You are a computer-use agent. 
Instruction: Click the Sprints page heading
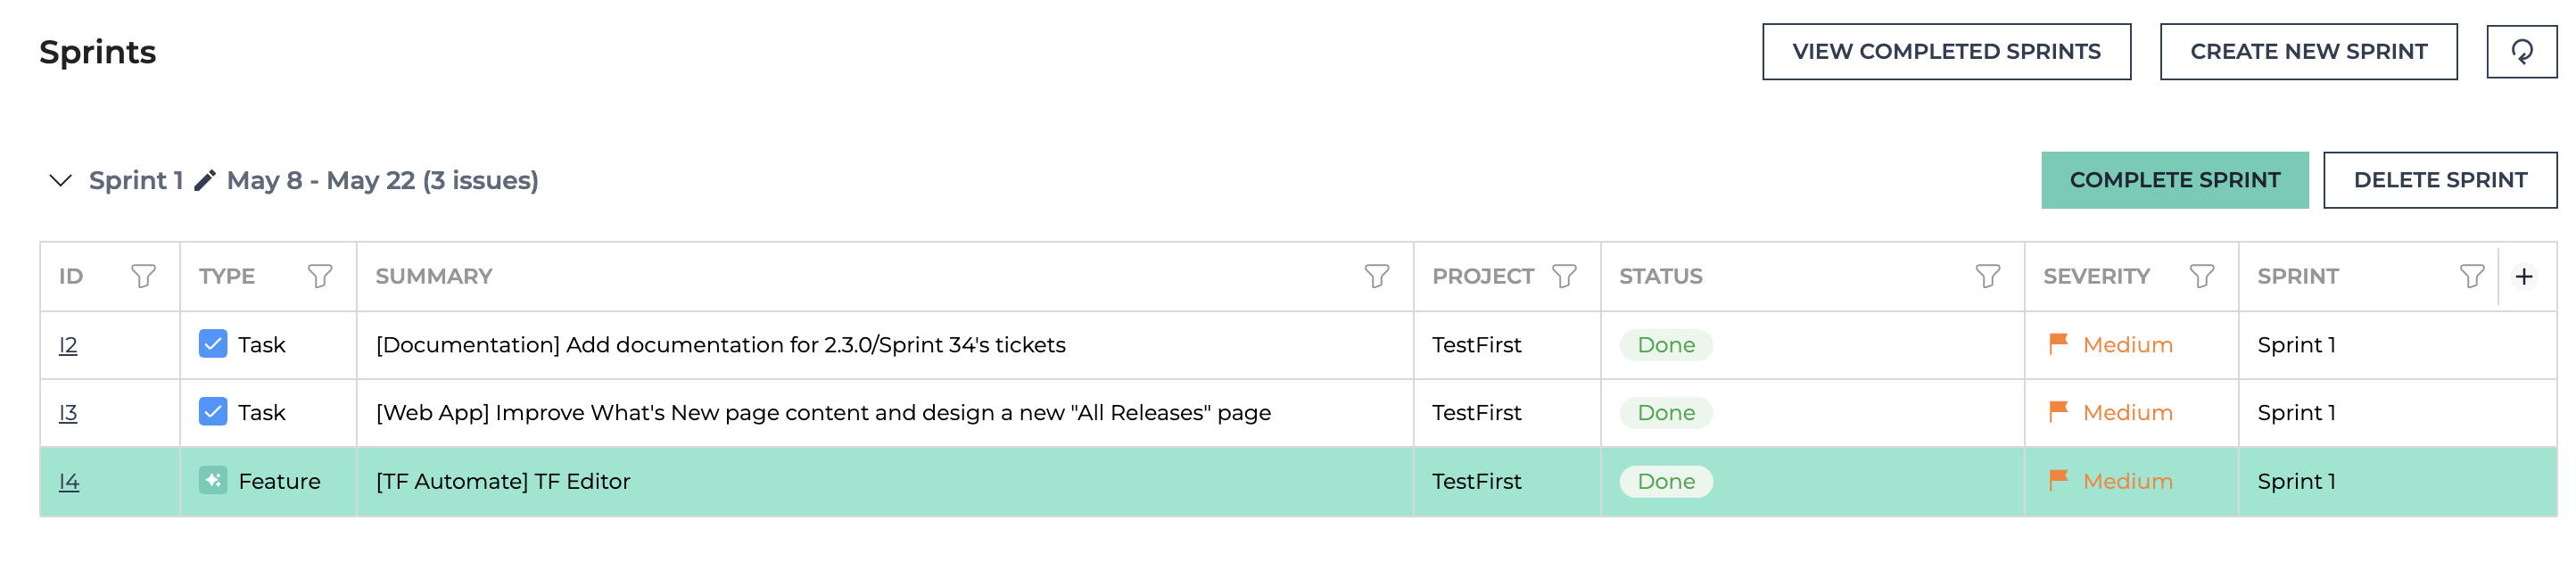tap(98, 52)
